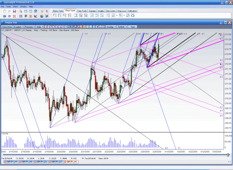Click the blue left-arrow navigation icon in the chart toolbar
The image size is (233, 170).
(x=69, y=27)
